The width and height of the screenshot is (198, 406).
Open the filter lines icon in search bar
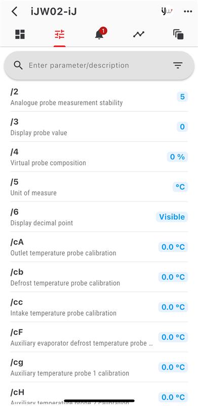[178, 65]
